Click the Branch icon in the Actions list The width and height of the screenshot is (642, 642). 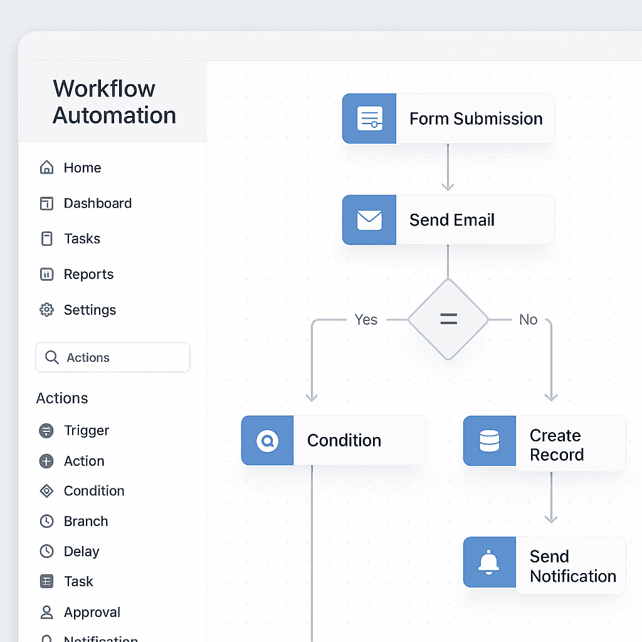pos(46,521)
